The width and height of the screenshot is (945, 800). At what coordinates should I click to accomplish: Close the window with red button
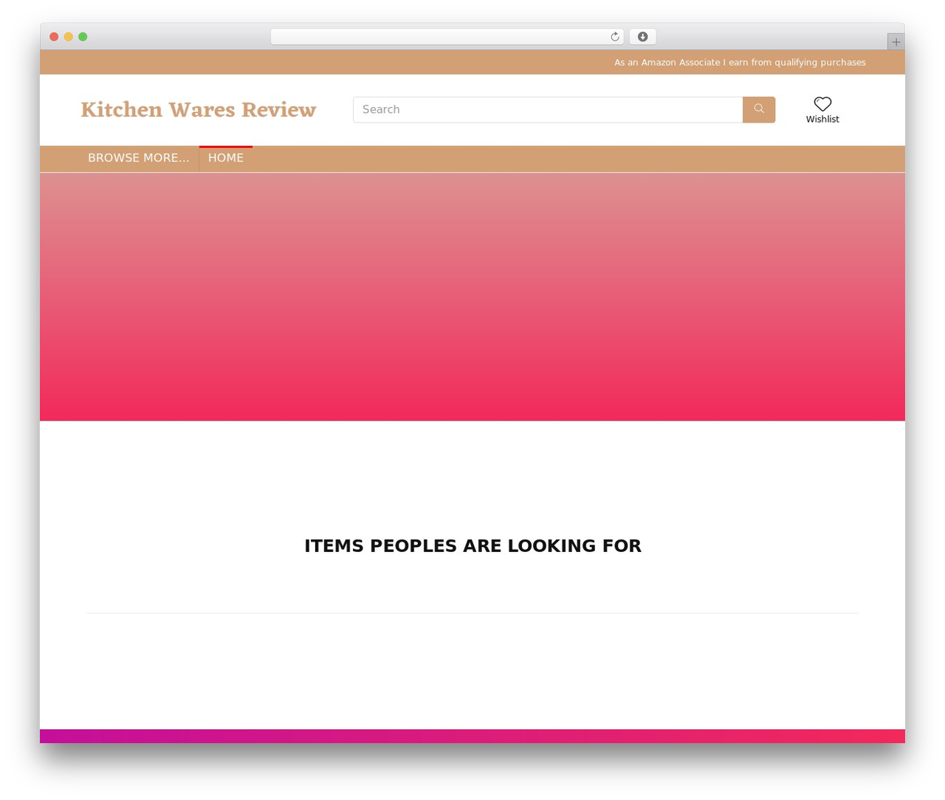point(54,37)
